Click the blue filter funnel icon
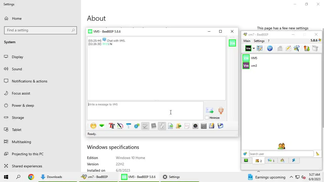The height and width of the screenshot is (182, 324). tap(128, 126)
